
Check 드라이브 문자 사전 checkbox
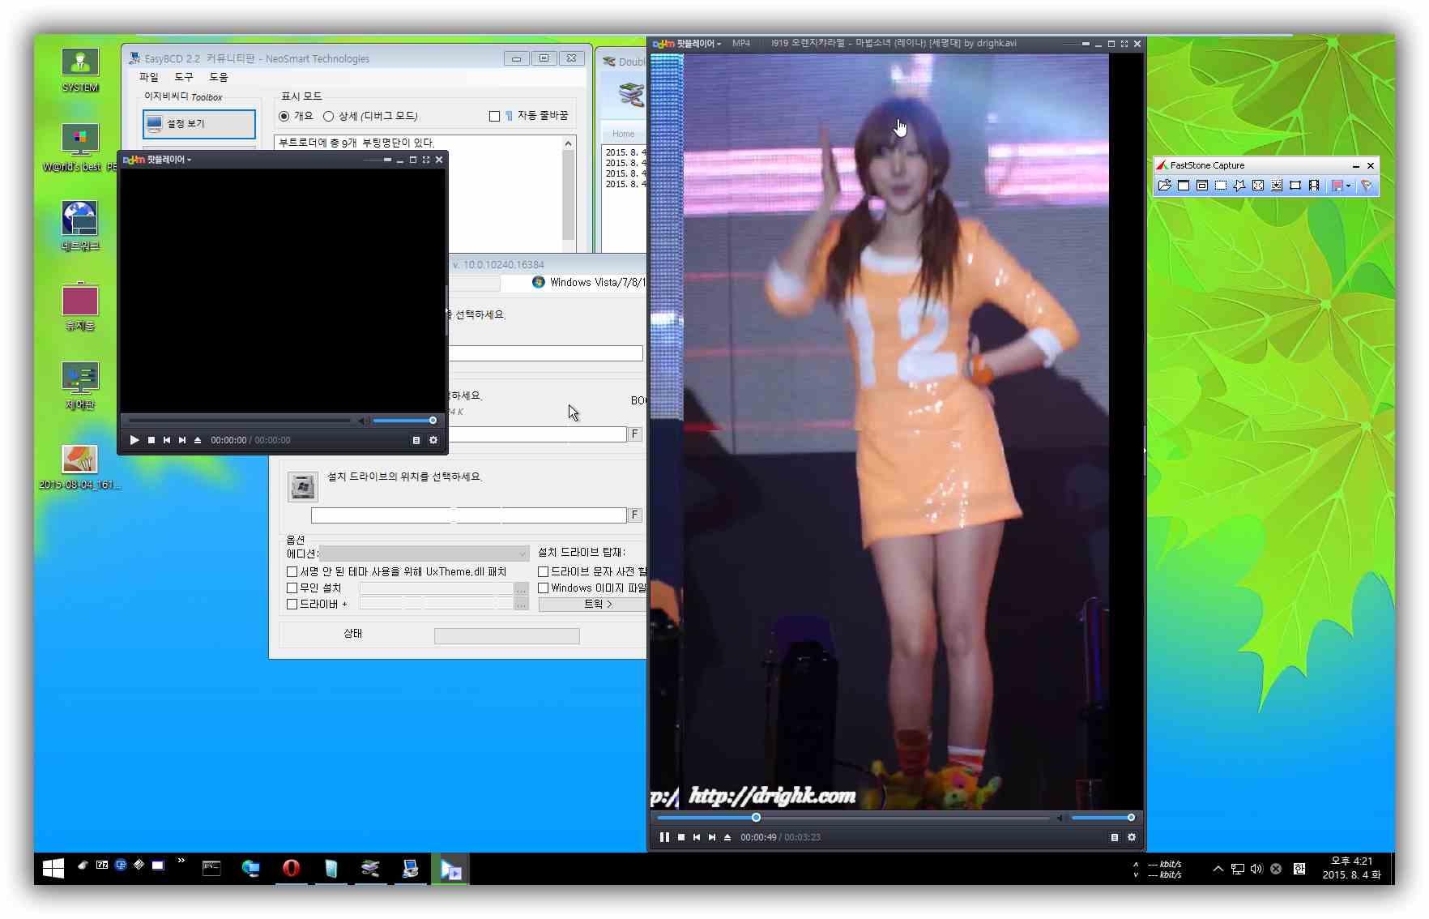click(544, 571)
